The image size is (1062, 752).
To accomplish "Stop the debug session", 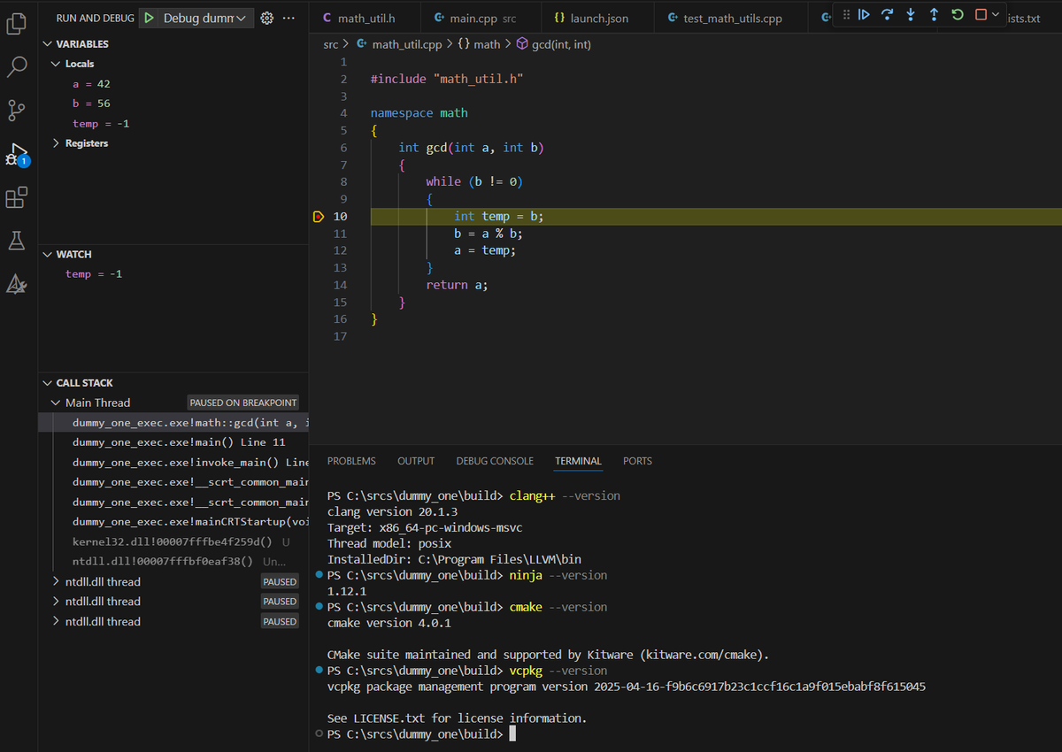I will (981, 15).
